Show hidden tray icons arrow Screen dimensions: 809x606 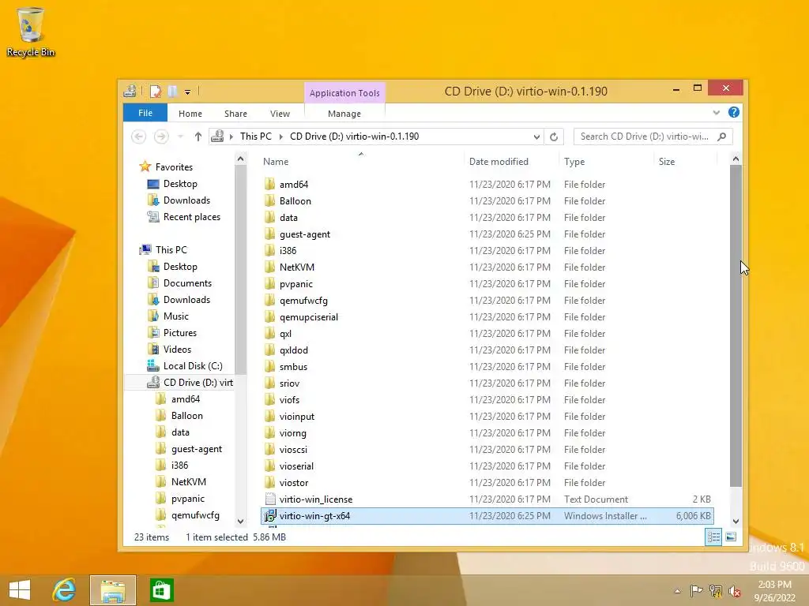[x=677, y=591]
